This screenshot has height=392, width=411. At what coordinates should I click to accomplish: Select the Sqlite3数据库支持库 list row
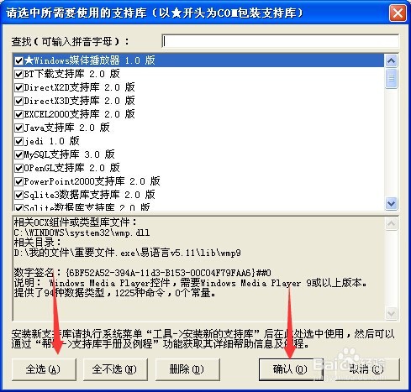199,195
